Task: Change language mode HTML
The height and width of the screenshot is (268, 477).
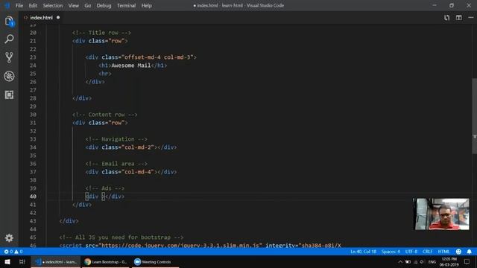Action: pos(443,252)
